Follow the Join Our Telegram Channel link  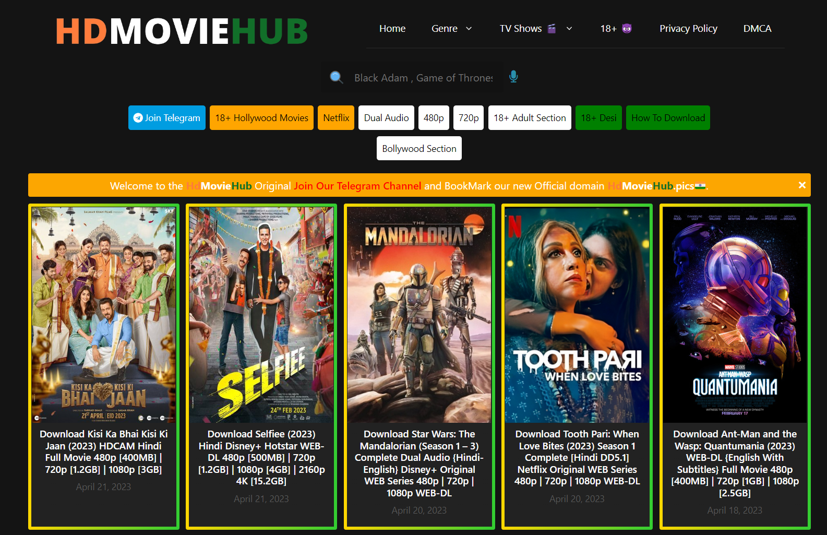pos(357,186)
